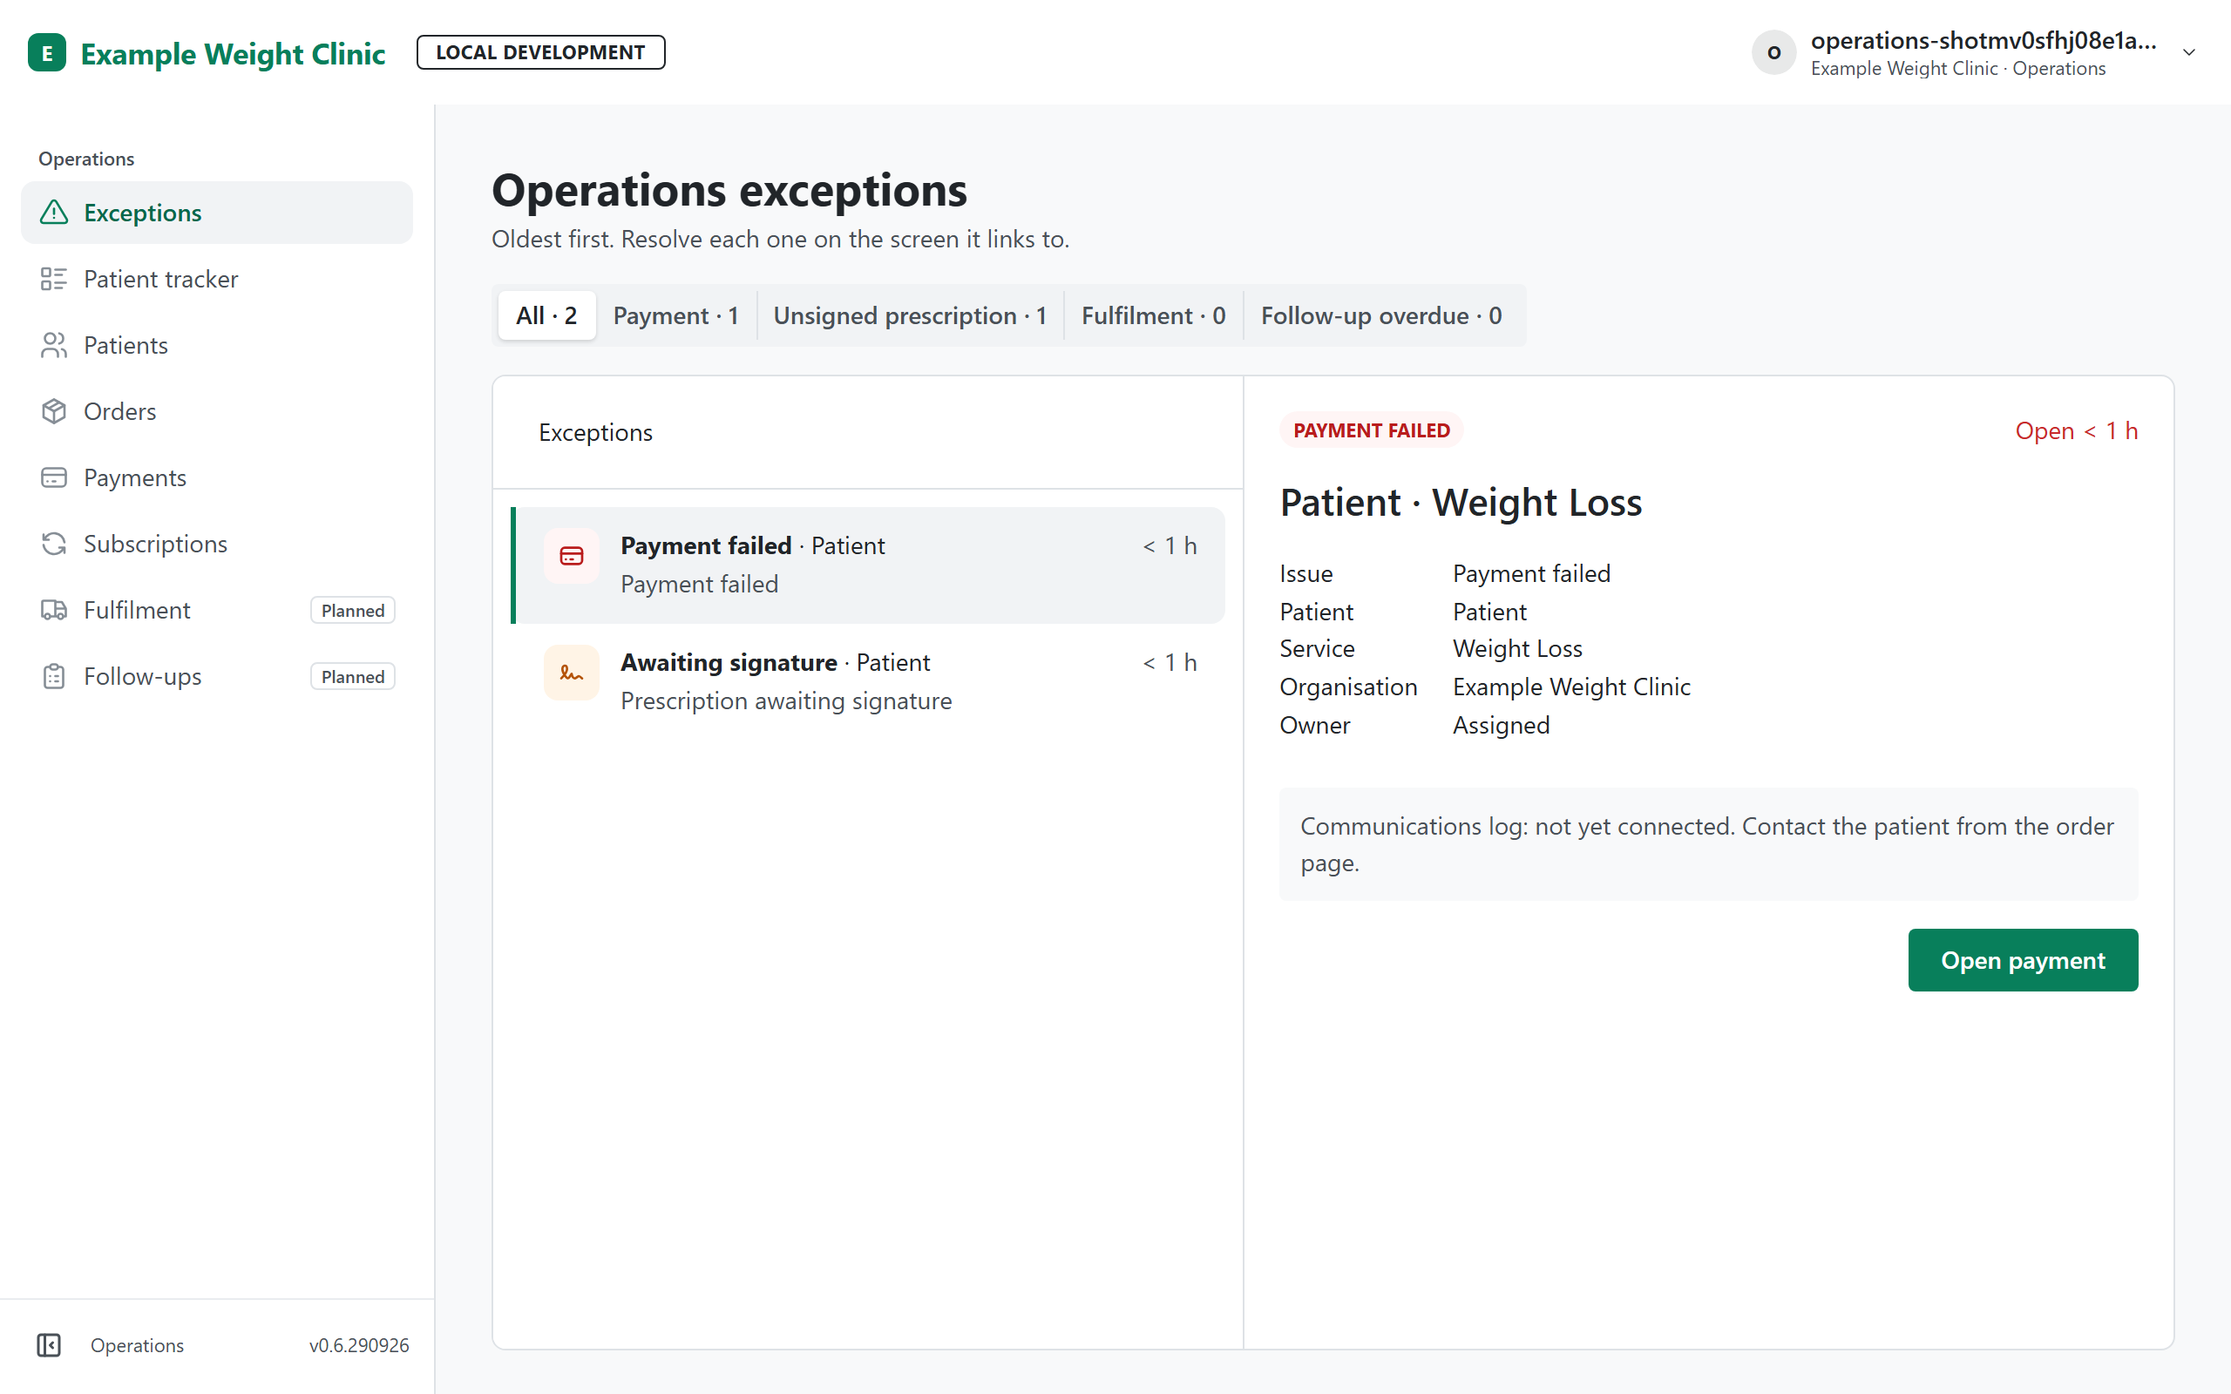Click the Patients people icon
2231x1394 pixels.
54,345
